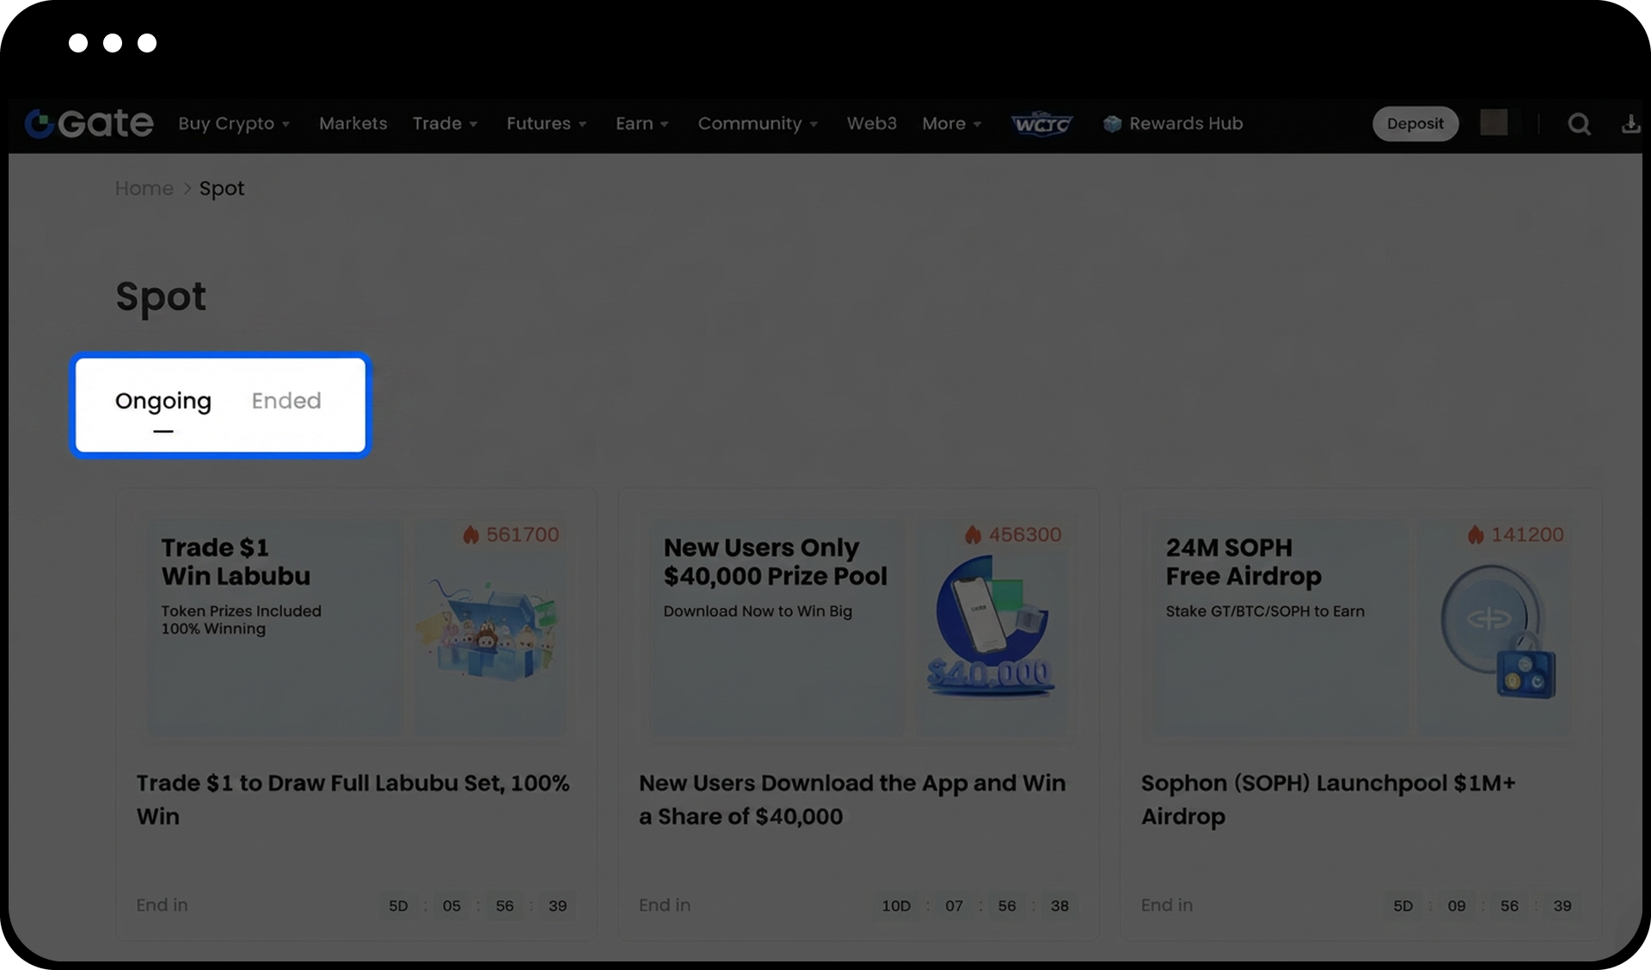Click the Gate logo icon
Screen dimensions: 1651x970
(x=40, y=124)
